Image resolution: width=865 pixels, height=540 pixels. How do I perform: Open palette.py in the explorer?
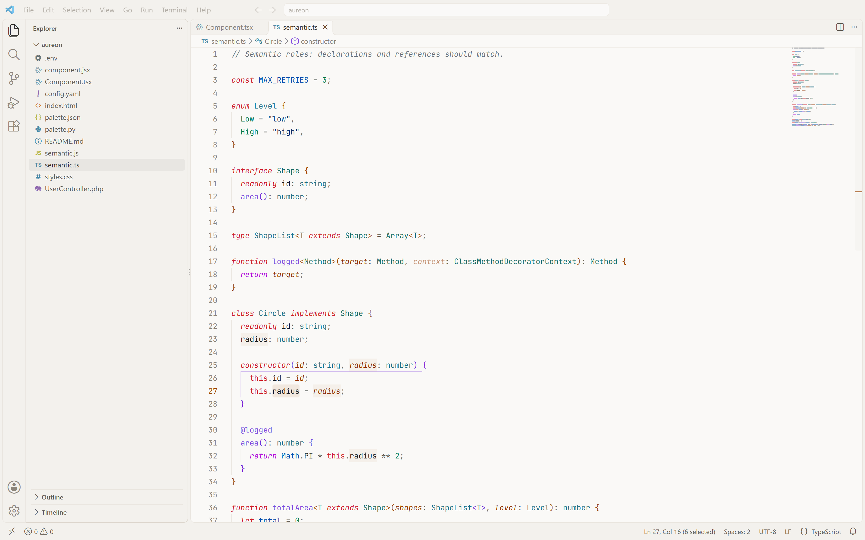coord(107,129)
